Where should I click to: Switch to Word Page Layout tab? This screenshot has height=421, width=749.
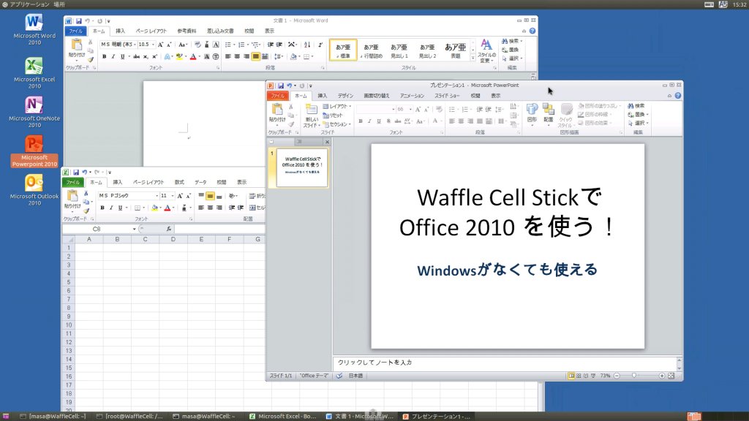click(151, 31)
